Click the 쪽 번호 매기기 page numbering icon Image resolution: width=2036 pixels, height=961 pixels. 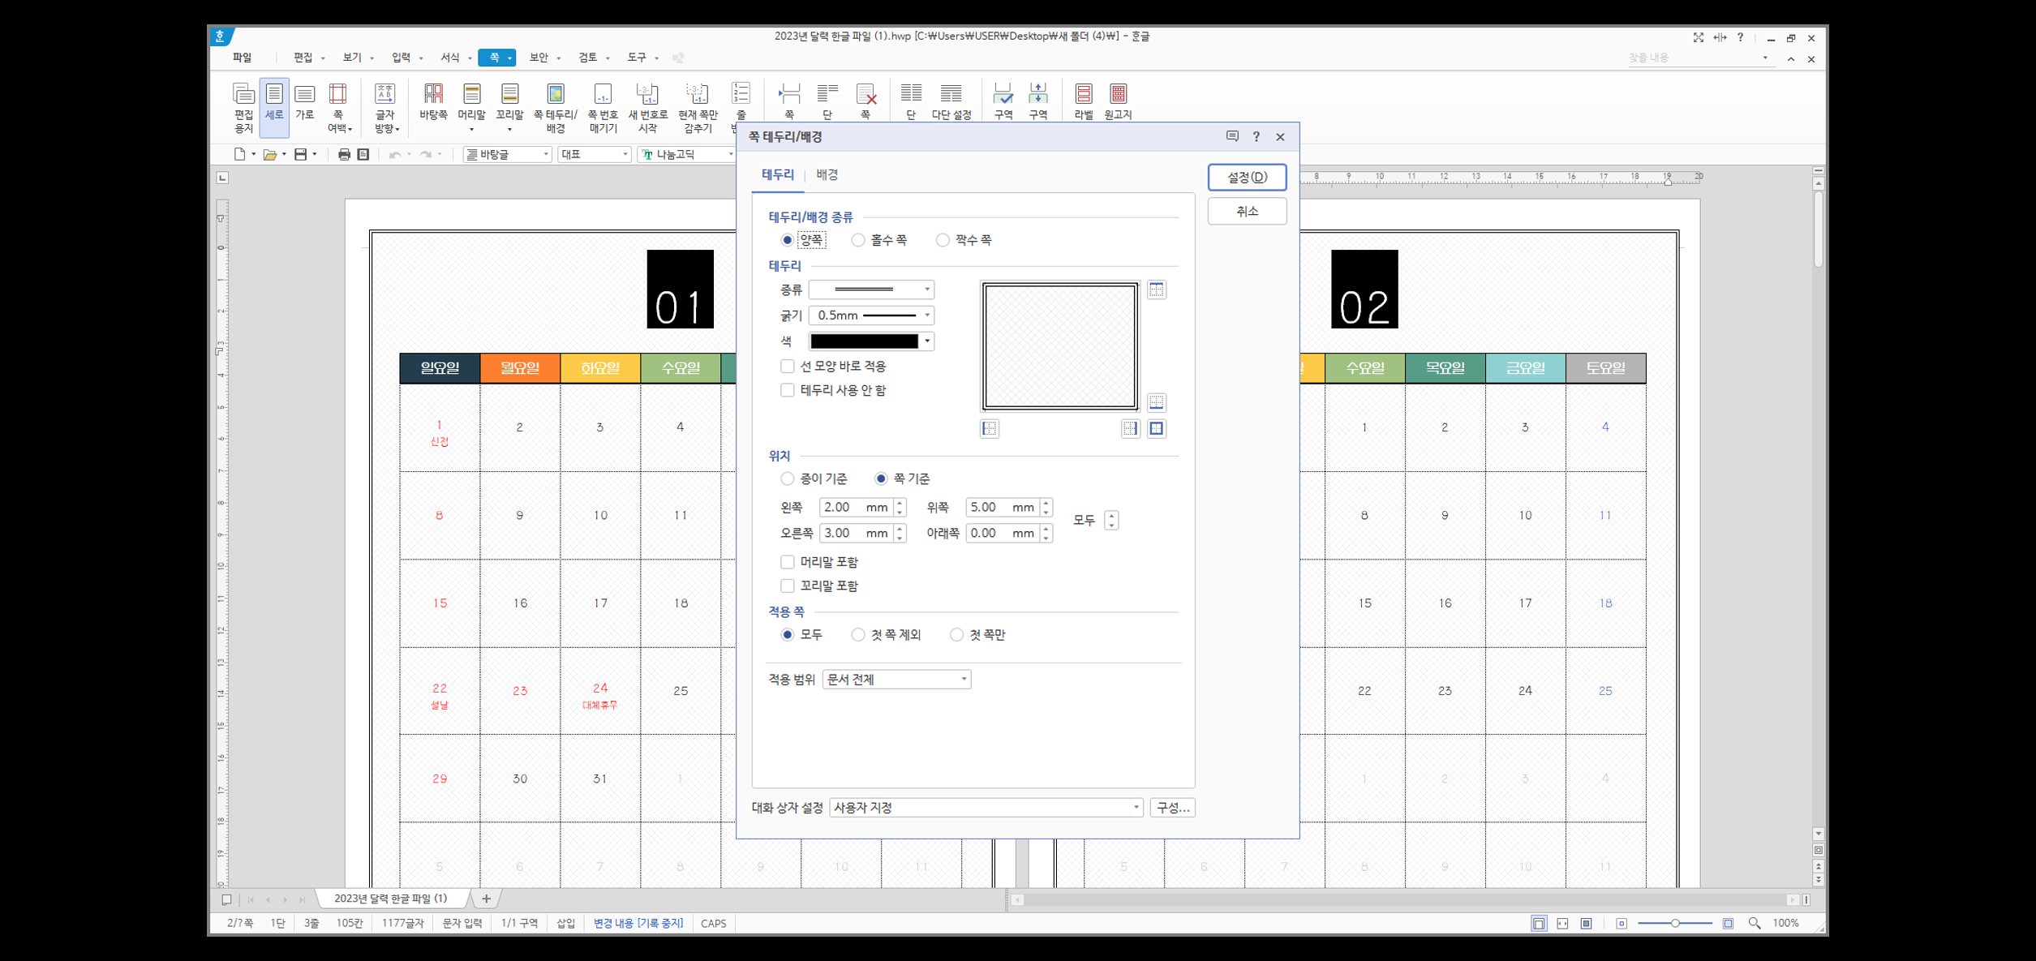pyautogui.click(x=602, y=106)
